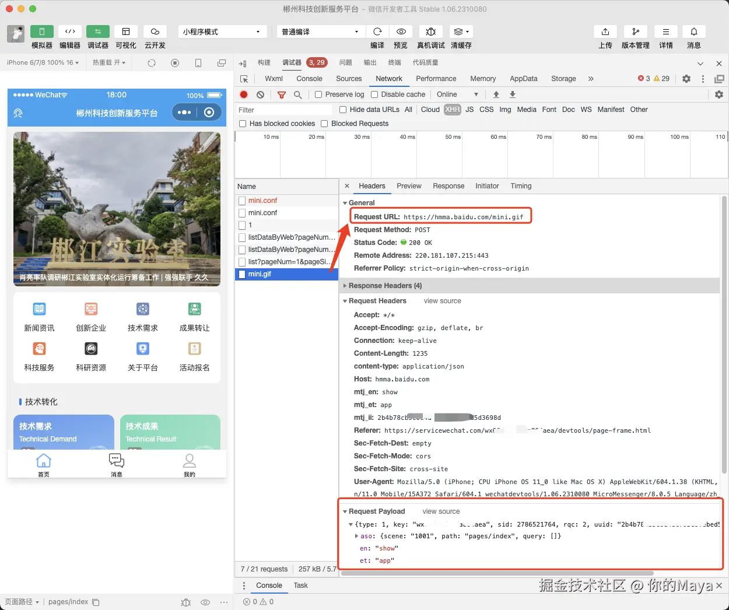Click the network Filter input field
The height and width of the screenshot is (610, 729).
click(284, 110)
